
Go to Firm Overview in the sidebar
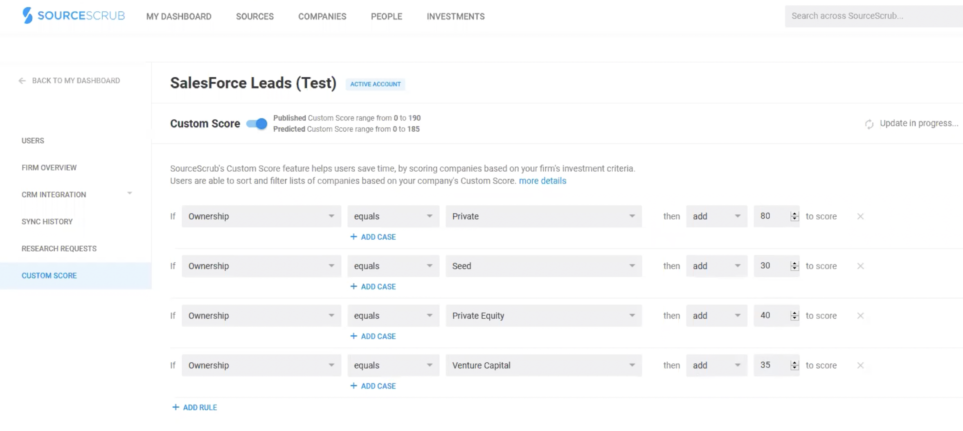tap(49, 168)
